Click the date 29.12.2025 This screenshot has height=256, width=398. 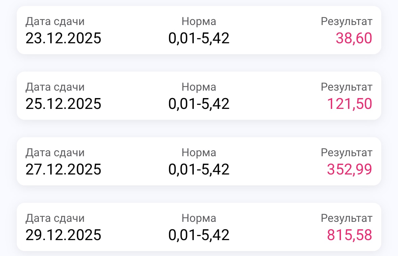tap(63, 235)
